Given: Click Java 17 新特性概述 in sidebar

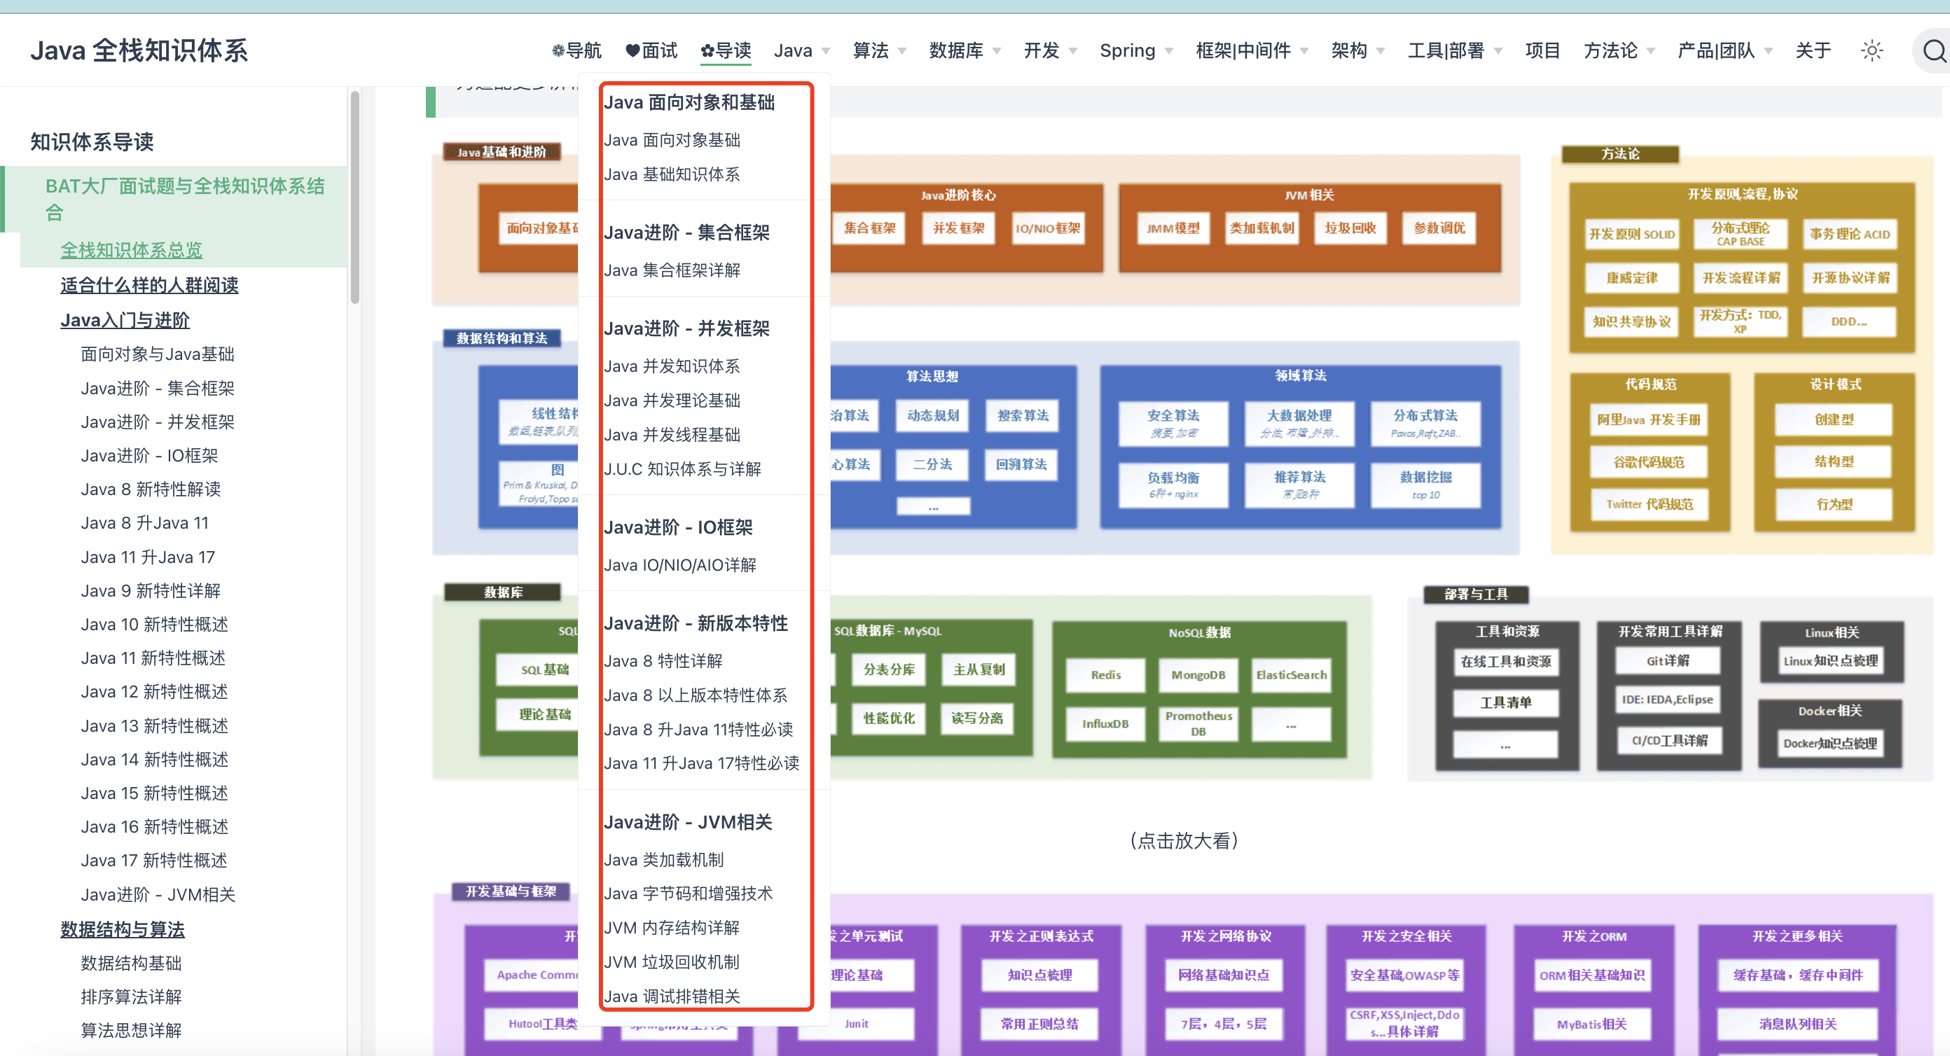Looking at the screenshot, I should [154, 860].
